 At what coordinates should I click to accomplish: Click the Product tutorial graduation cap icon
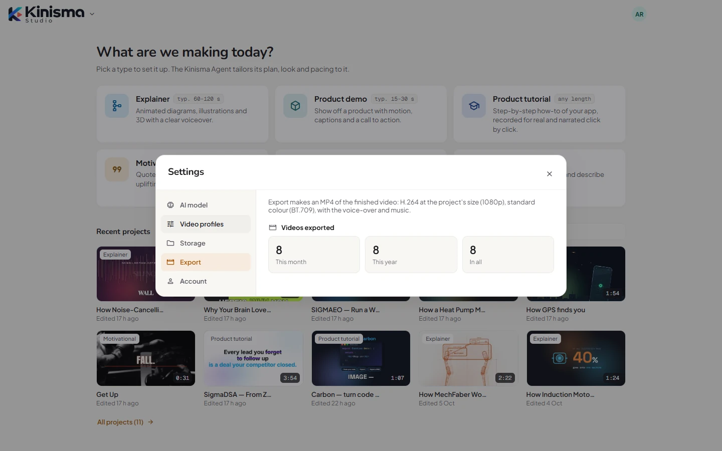(x=474, y=106)
